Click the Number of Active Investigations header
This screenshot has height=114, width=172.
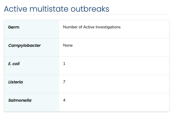pos(92,27)
